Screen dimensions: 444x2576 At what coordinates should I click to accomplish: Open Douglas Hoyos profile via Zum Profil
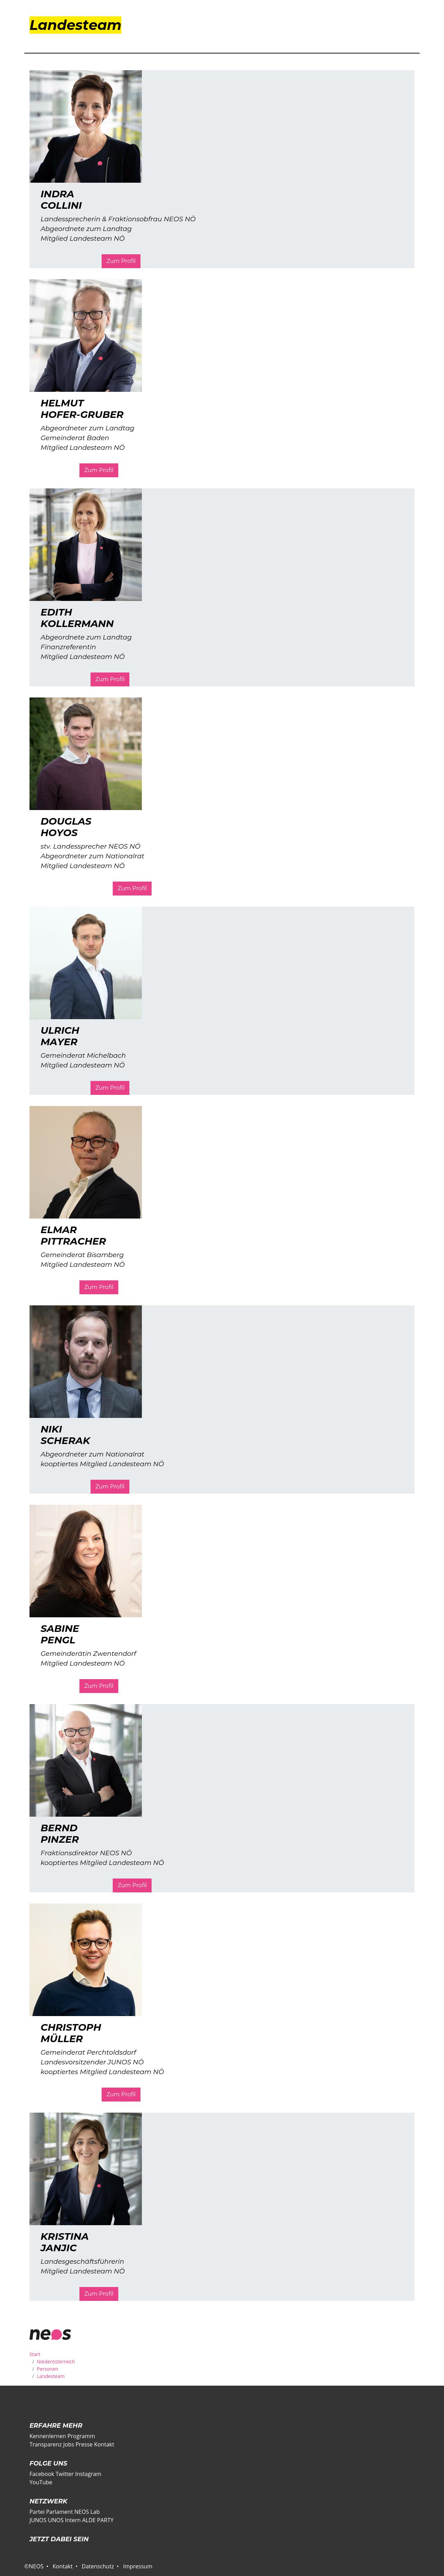(132, 888)
